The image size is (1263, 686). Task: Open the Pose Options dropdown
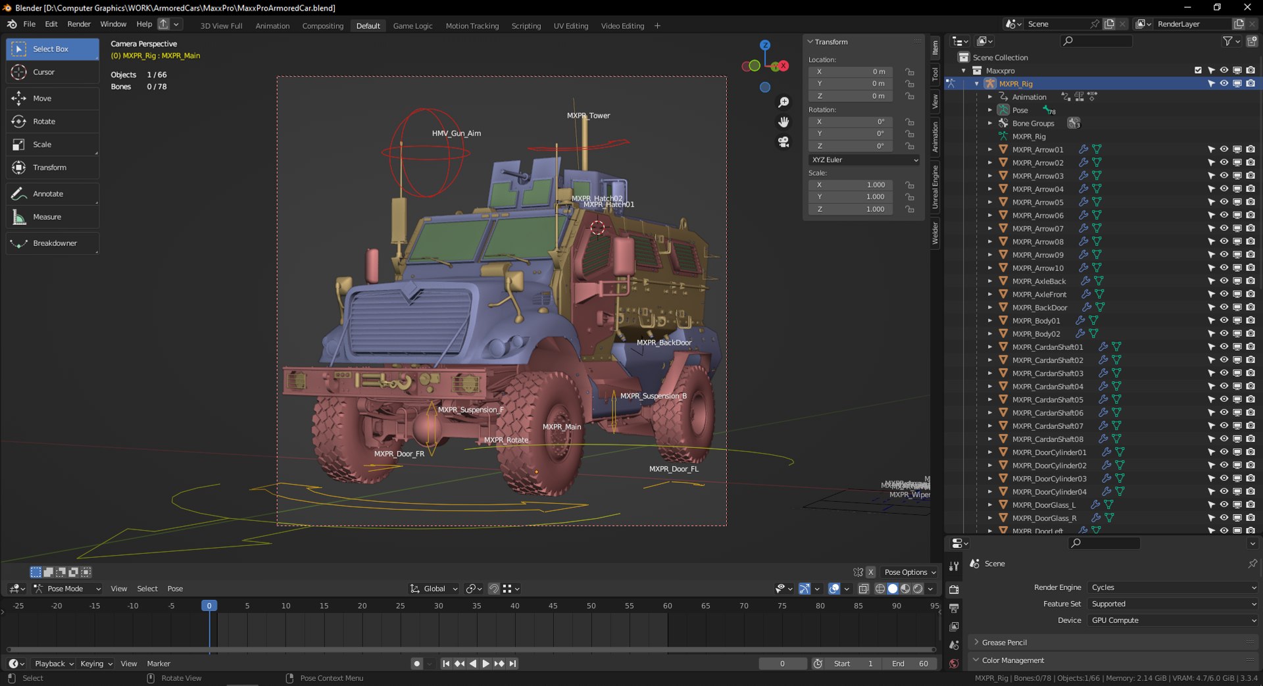(x=910, y=572)
